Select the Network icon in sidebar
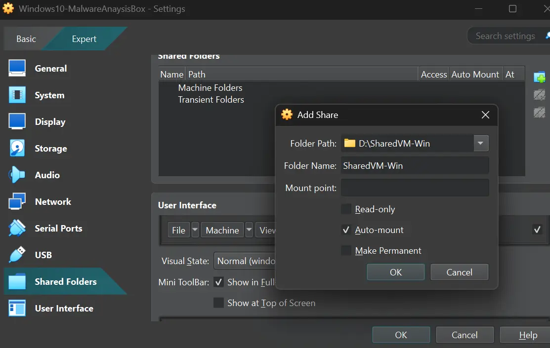Image resolution: width=550 pixels, height=348 pixels. pyautogui.click(x=17, y=202)
